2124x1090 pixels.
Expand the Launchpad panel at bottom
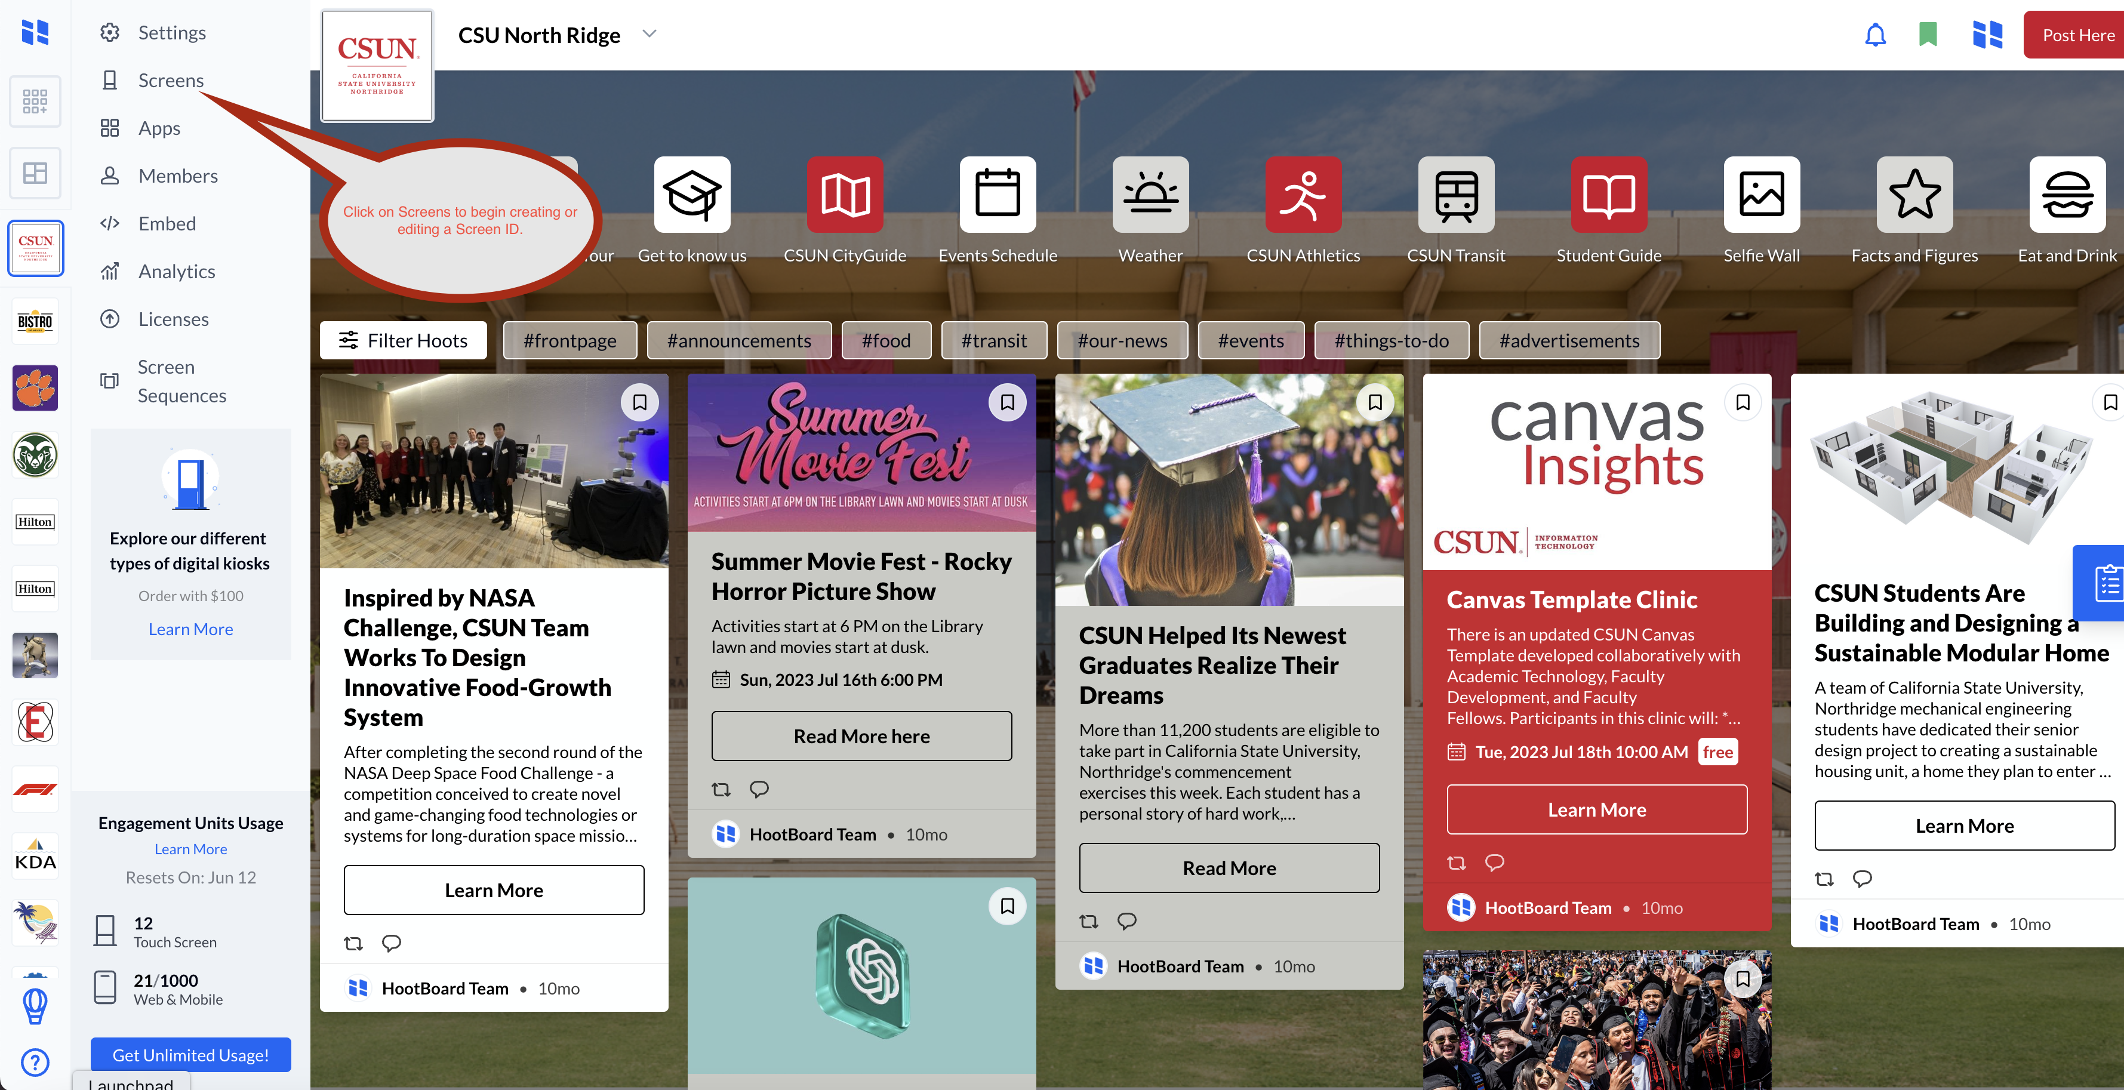point(131,1082)
